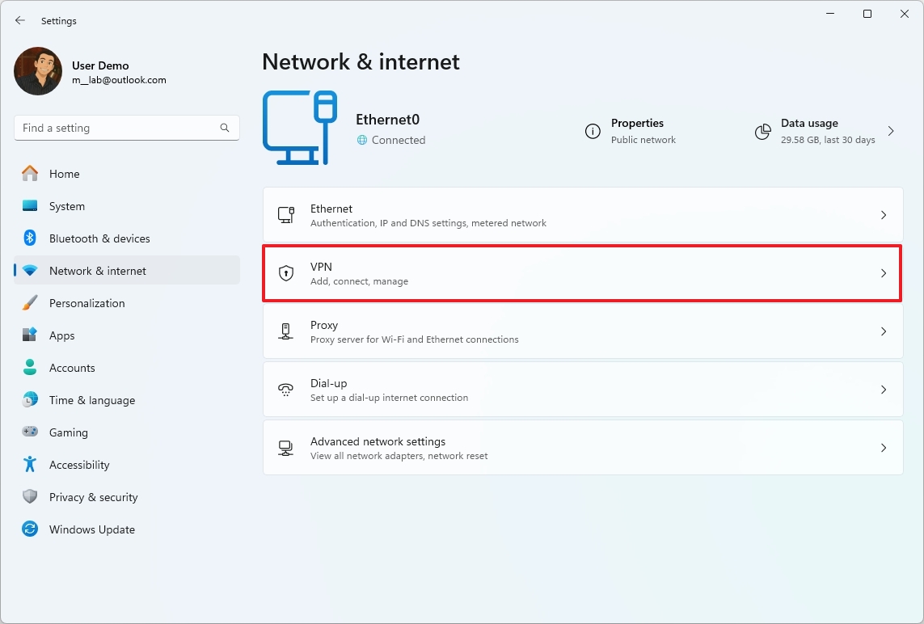Click the User Demo account avatar
924x624 pixels.
click(x=37, y=71)
